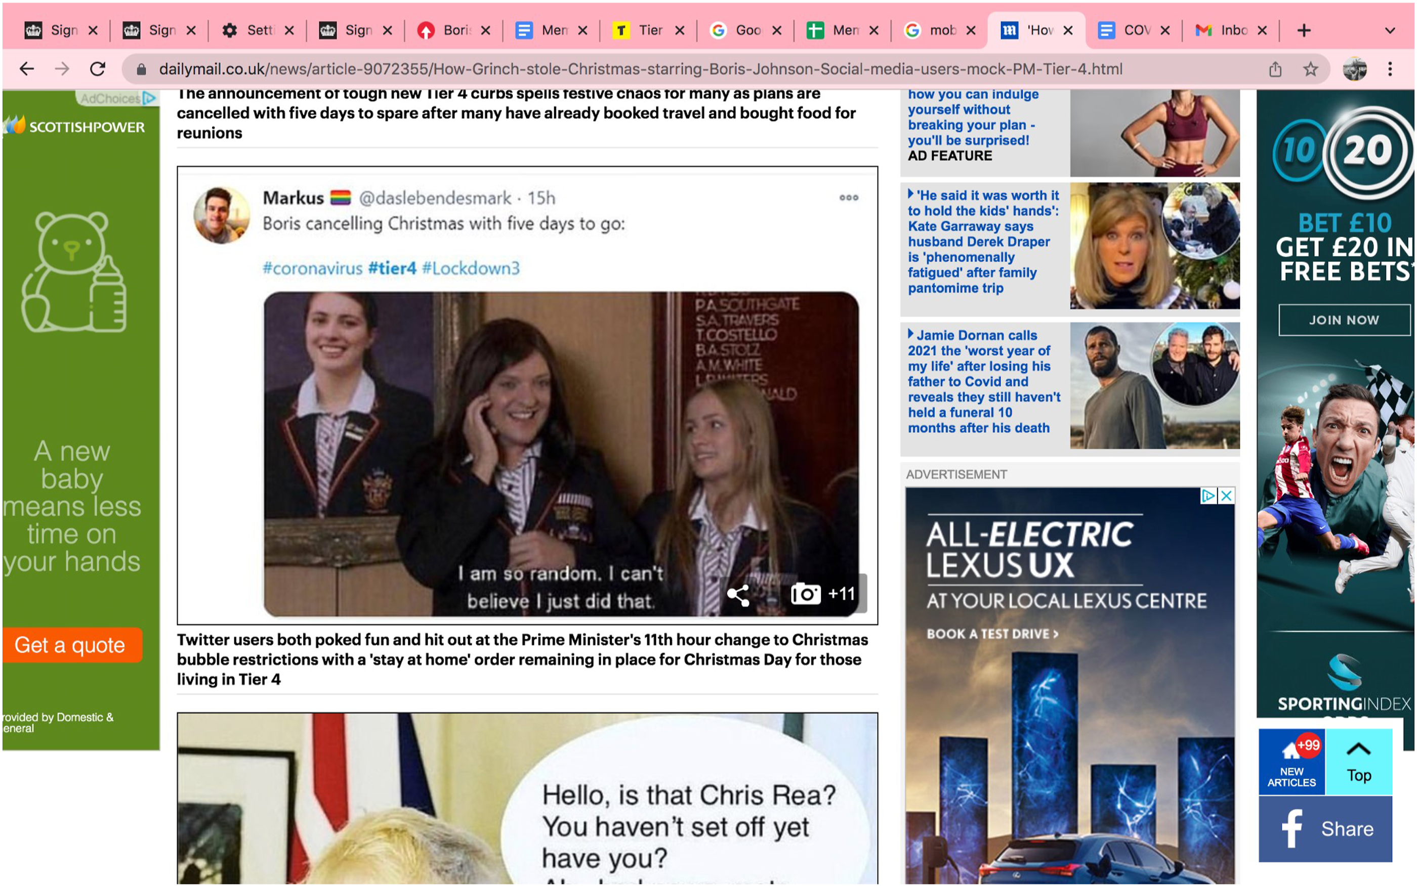Screen dimensions: 1417x887
Task: Open the new tab plus button
Action: point(1304,30)
